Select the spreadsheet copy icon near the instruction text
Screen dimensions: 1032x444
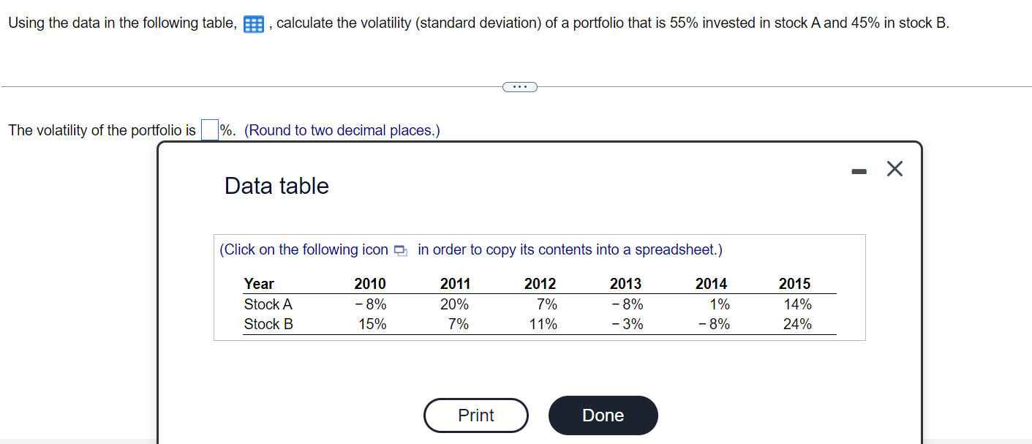pyautogui.click(x=399, y=249)
